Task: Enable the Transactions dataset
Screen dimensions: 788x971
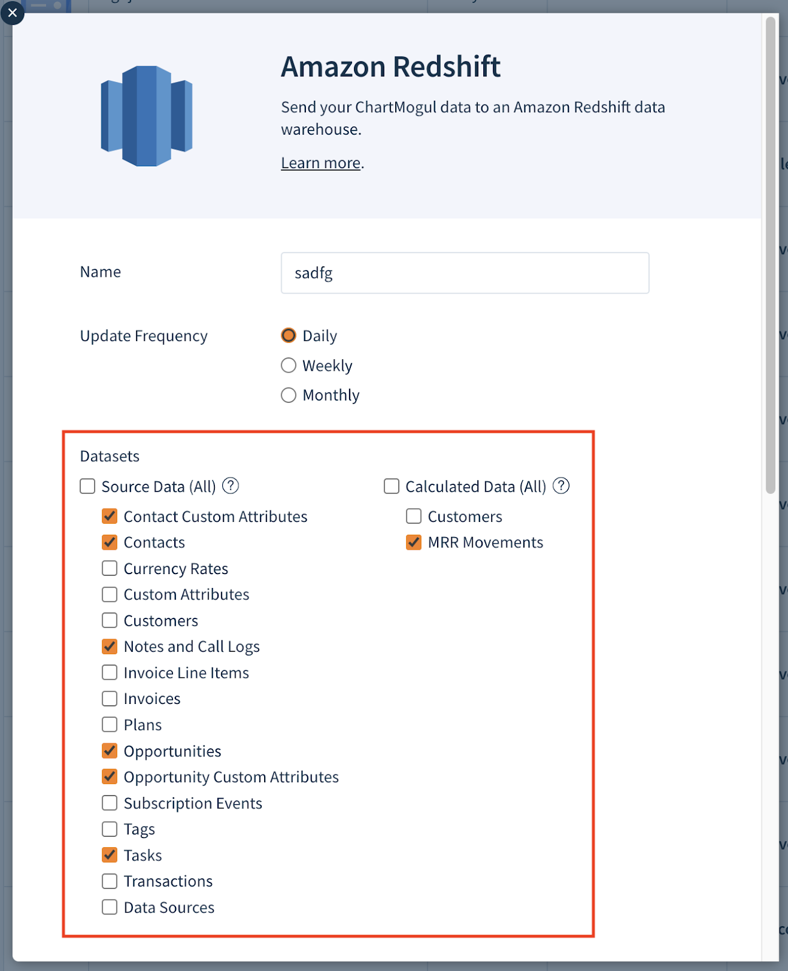Action: click(110, 881)
